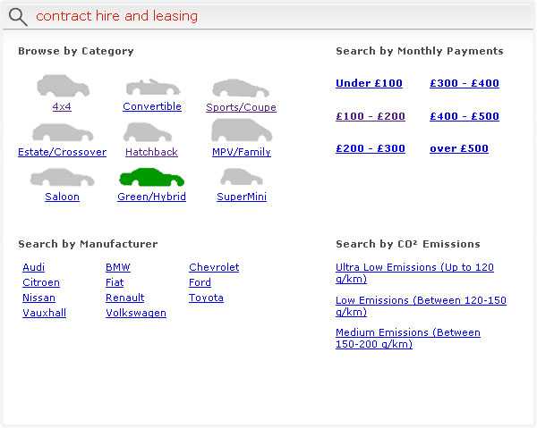Search payments £200 - £300
Screen dimensions: 537x428
point(371,148)
